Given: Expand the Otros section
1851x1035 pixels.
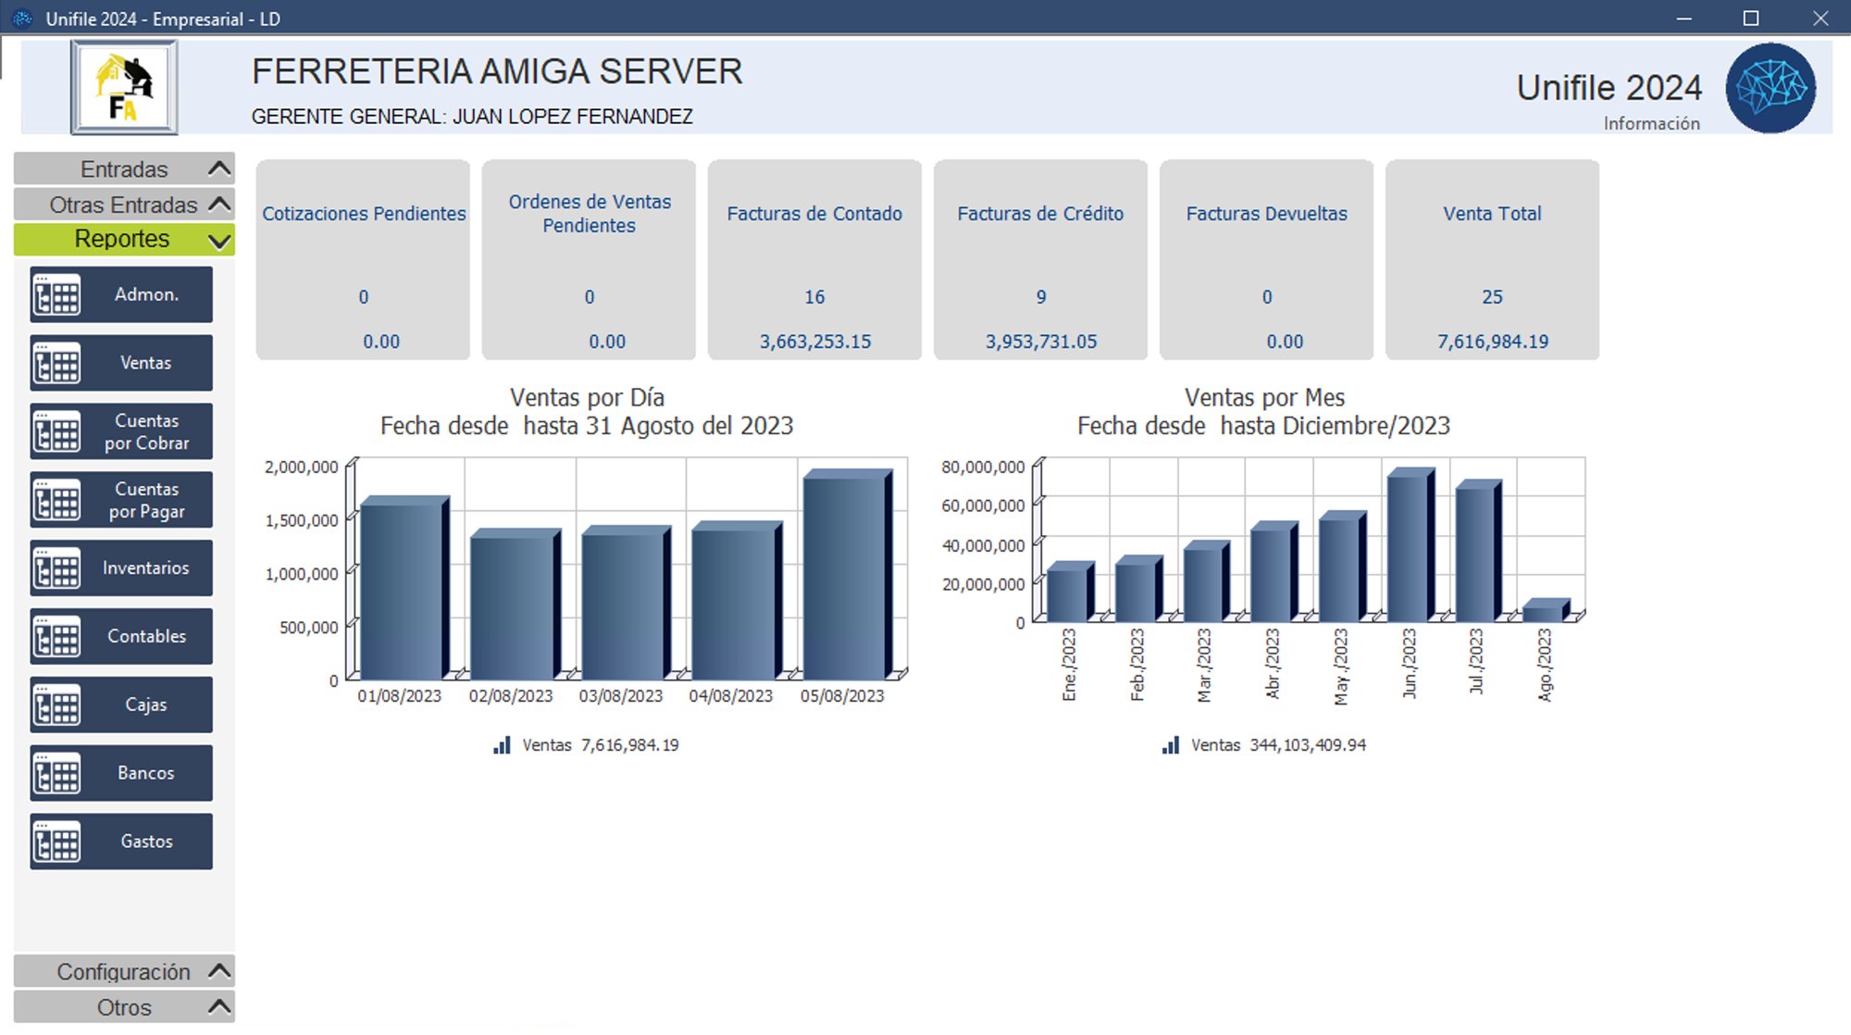Looking at the screenshot, I should pos(124,1006).
